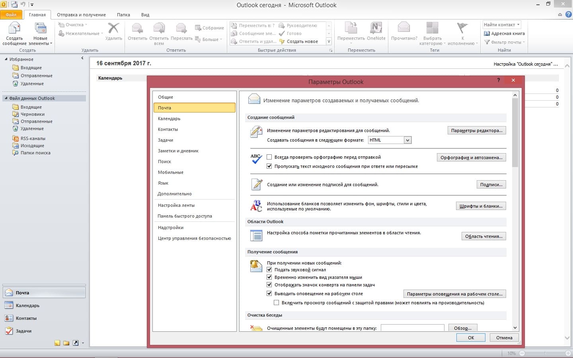
Task: Click the Read/Unread (Прочитано?) icon
Action: (404, 28)
